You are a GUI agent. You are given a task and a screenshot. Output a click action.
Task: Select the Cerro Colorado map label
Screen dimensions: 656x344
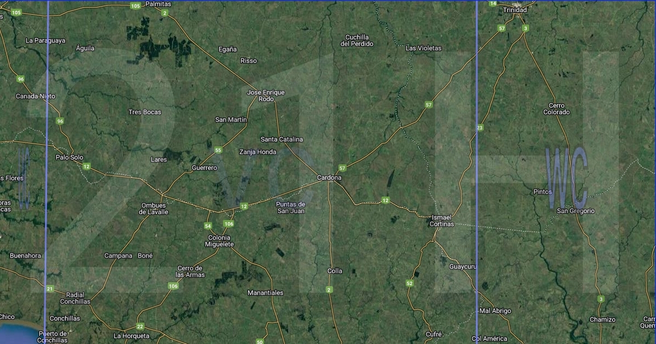pyautogui.click(x=556, y=109)
